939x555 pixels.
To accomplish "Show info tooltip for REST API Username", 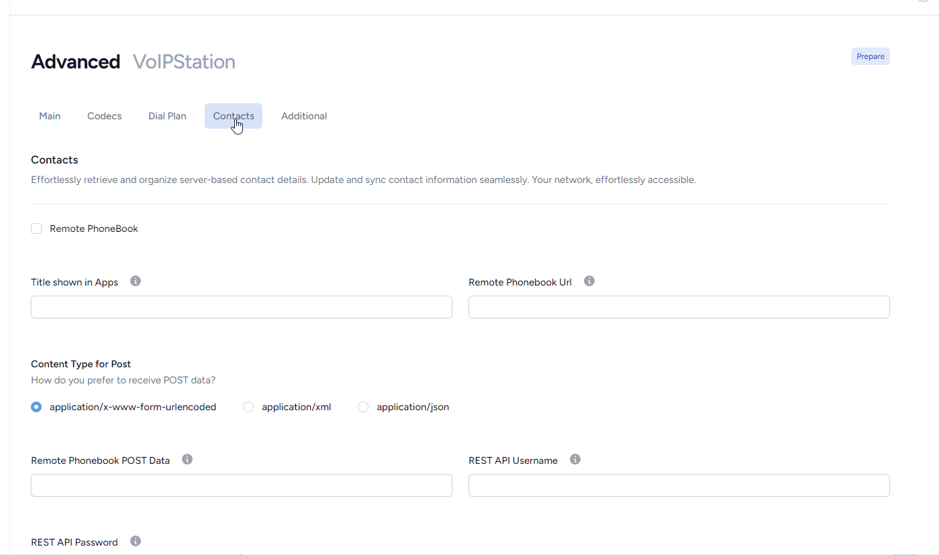I will click(x=575, y=459).
